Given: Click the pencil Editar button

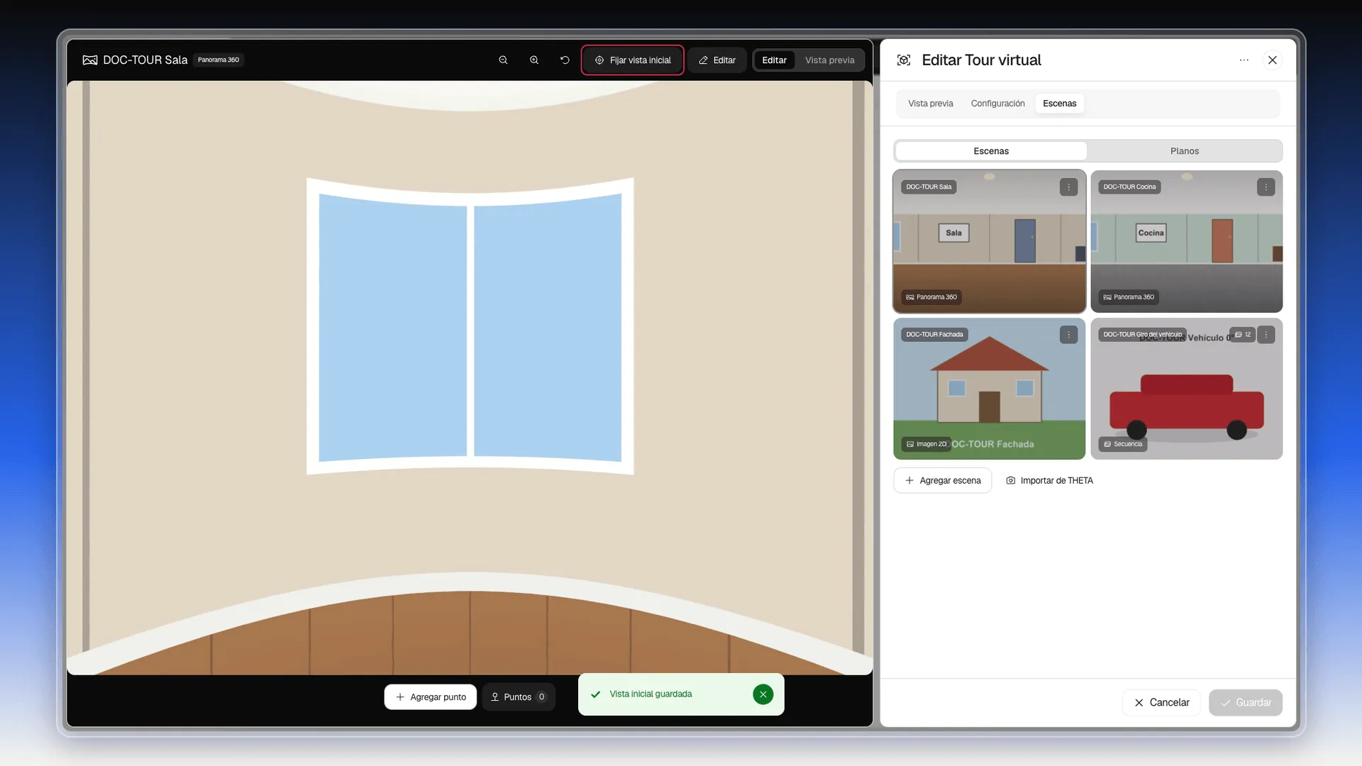Looking at the screenshot, I should [717, 60].
